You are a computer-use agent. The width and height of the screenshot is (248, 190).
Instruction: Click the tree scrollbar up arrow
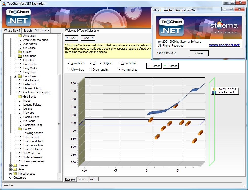coord(59,36)
